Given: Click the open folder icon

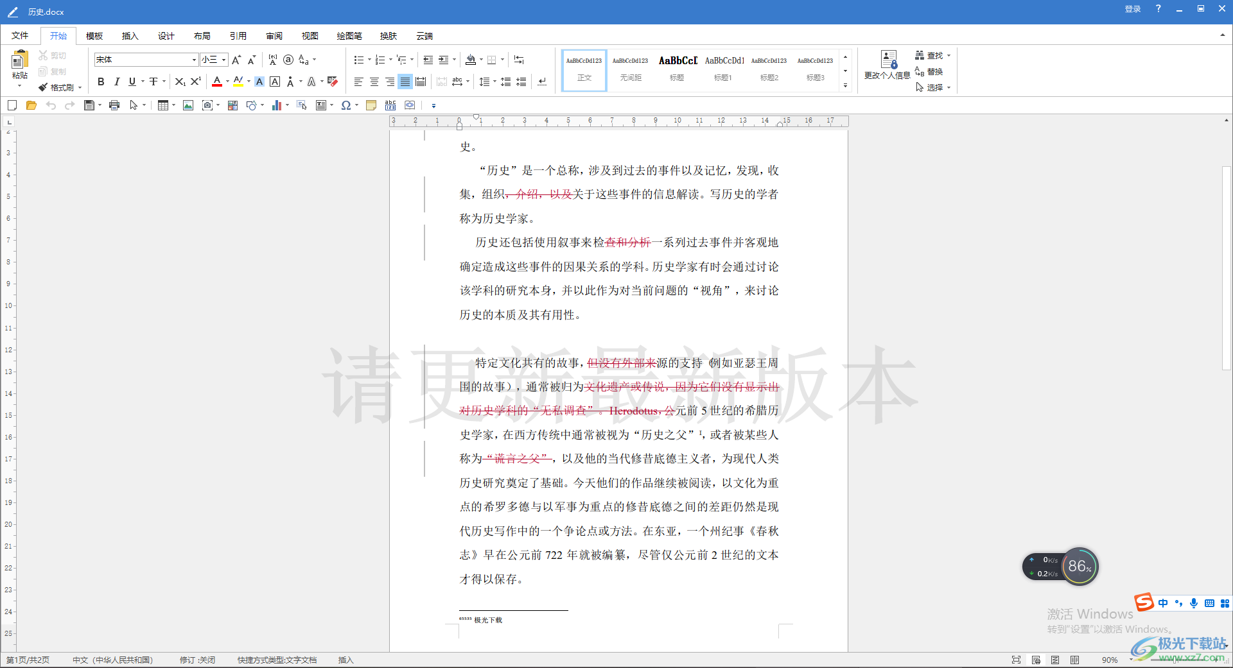Looking at the screenshot, I should click(31, 105).
